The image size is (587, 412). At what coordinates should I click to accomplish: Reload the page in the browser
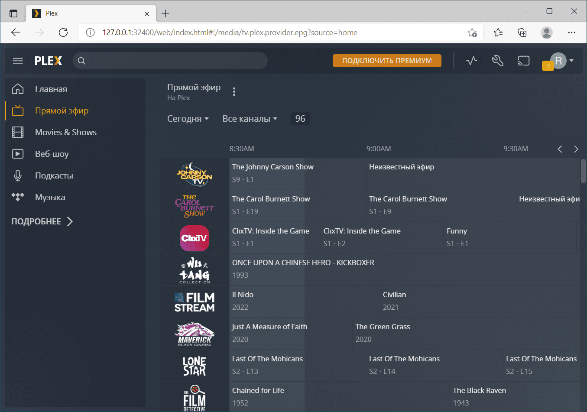tap(63, 32)
